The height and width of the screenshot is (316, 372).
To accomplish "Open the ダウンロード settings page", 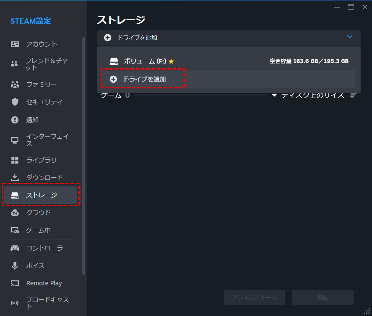I will [x=41, y=177].
